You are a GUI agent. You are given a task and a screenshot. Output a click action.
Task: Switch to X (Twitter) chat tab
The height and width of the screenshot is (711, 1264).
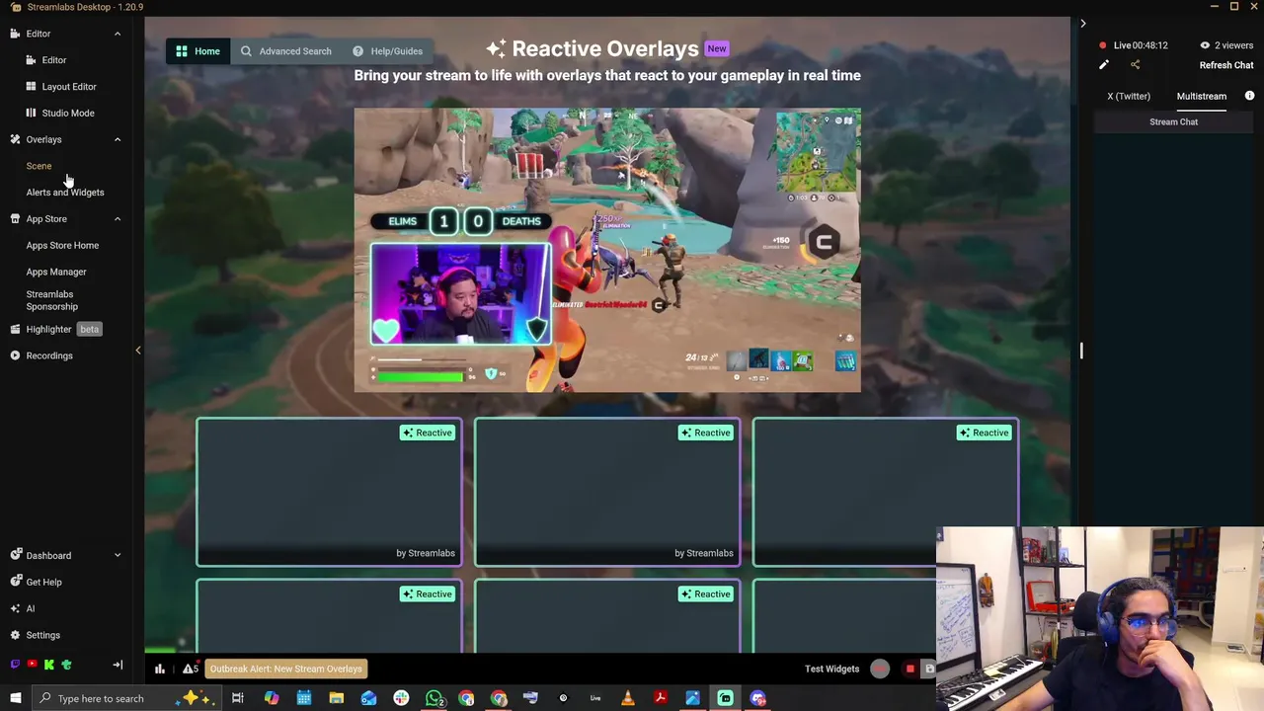pos(1129,96)
